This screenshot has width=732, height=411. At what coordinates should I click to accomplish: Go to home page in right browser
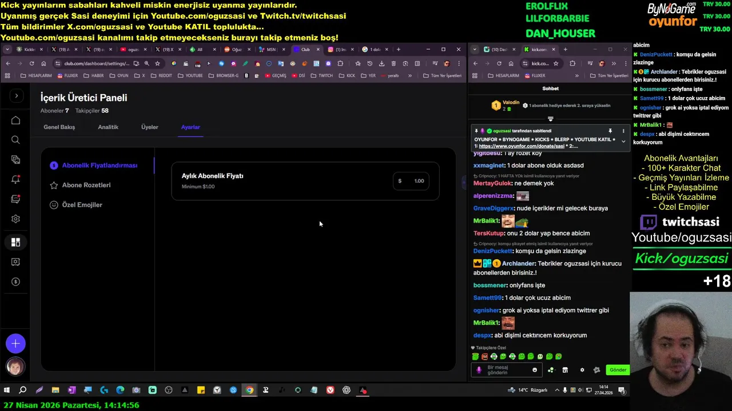tap(511, 63)
